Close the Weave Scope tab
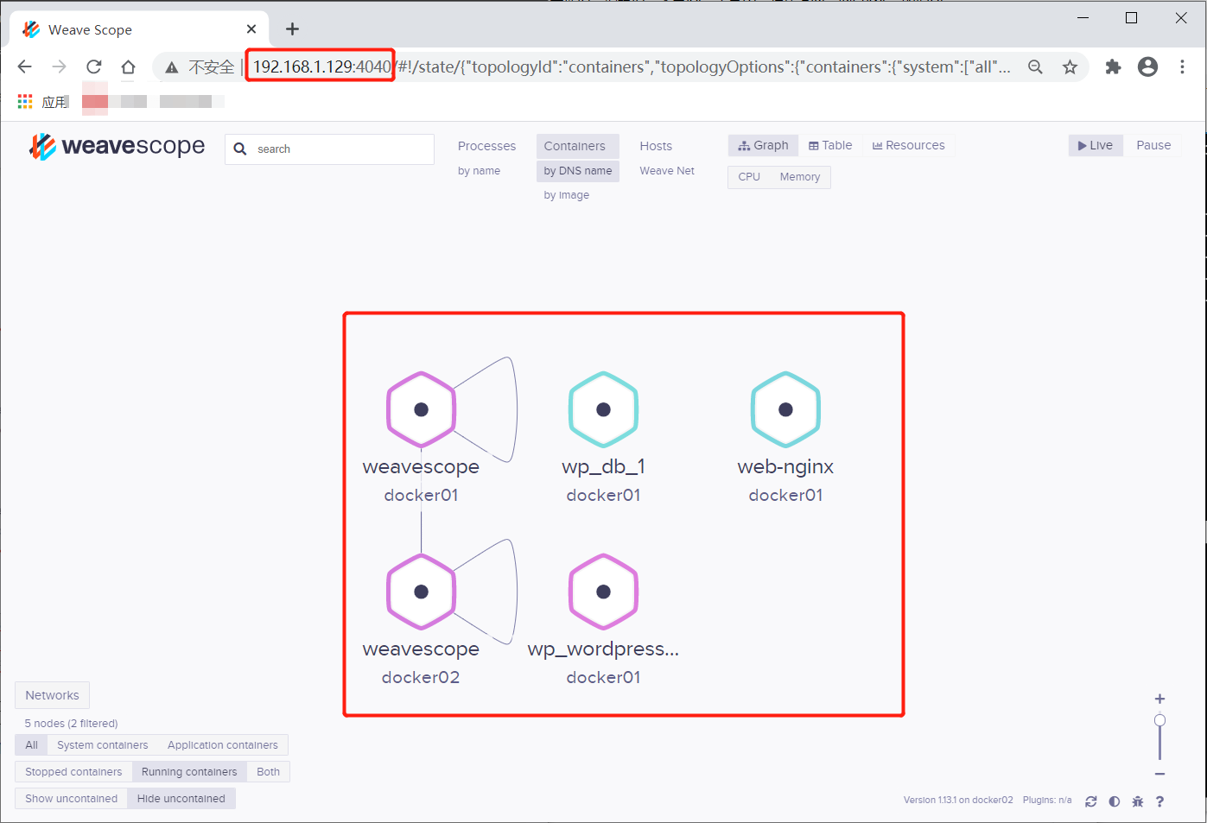 coord(251,29)
